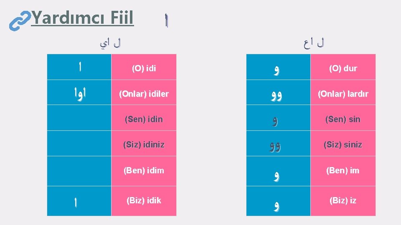Viewport: 401px width, 225px height.
Task: Select the (Onlar) idiler cell
Action: (x=144, y=92)
